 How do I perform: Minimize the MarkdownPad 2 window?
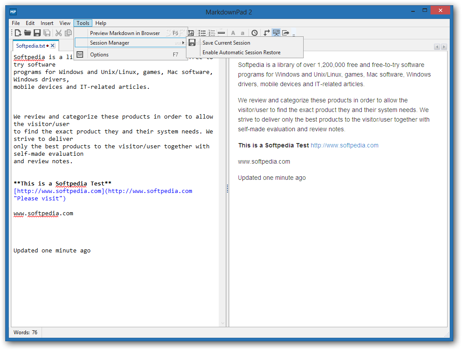pyautogui.click(x=413, y=11)
